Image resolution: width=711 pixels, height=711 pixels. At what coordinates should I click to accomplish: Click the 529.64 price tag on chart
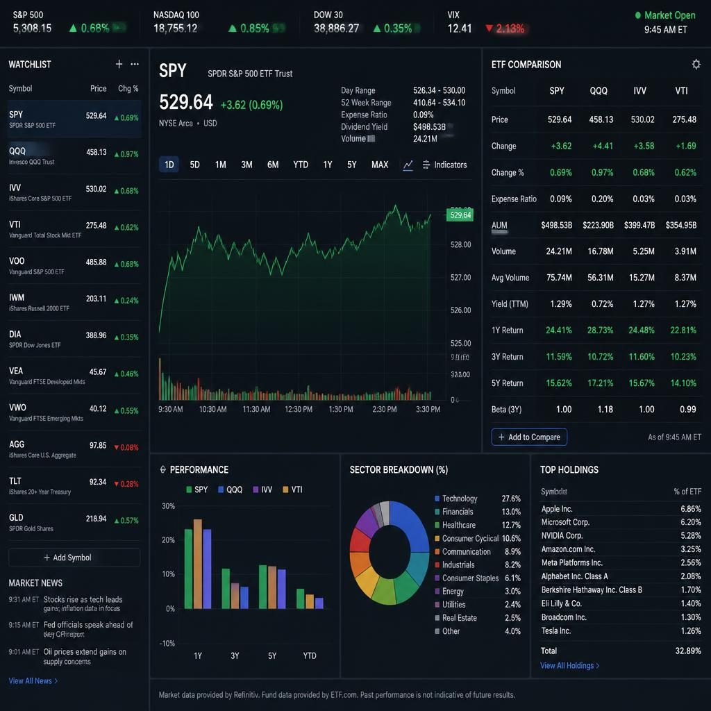click(460, 215)
